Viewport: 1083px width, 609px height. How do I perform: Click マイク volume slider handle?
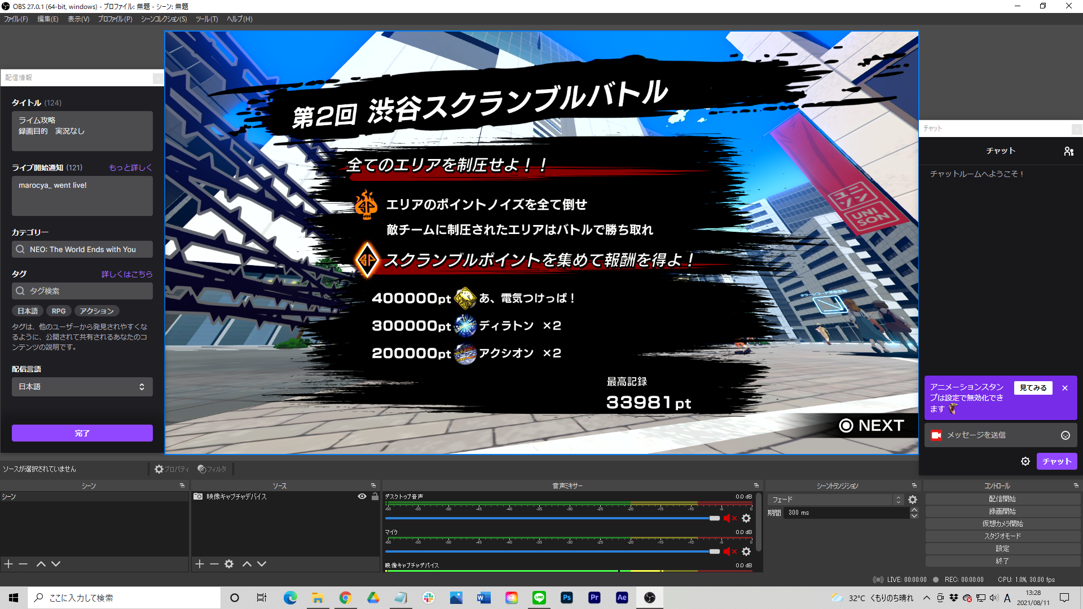click(x=715, y=551)
